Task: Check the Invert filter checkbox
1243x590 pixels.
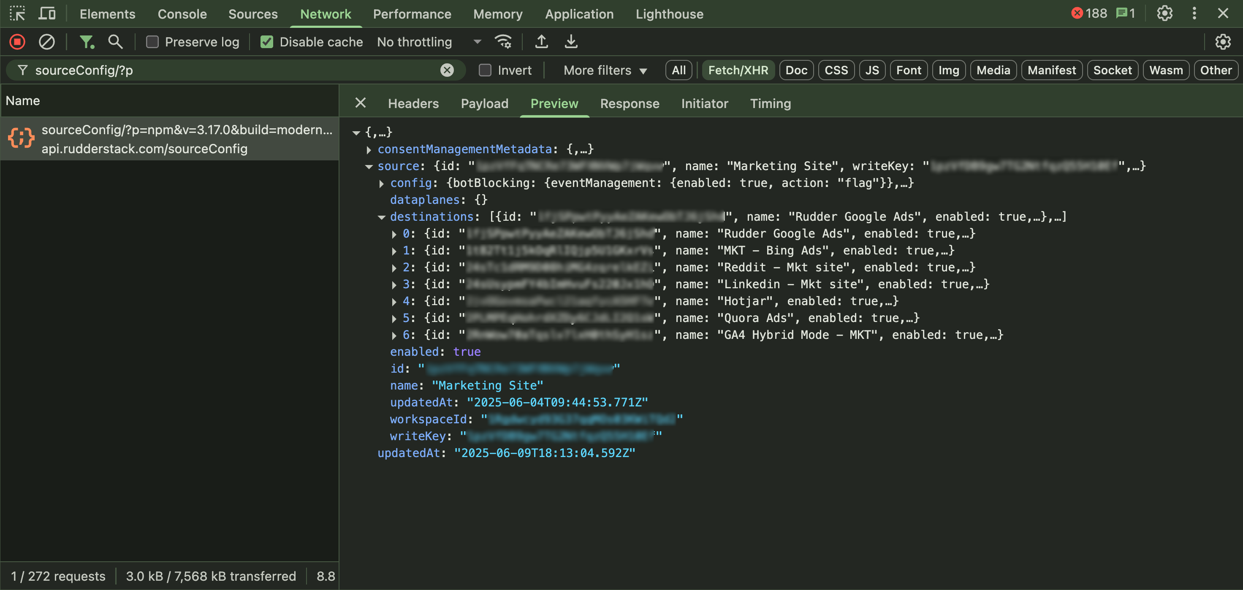Action: pos(485,70)
